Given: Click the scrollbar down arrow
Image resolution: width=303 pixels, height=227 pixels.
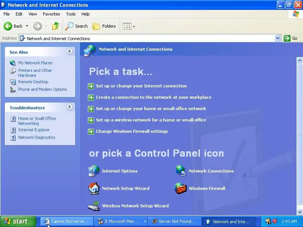Looking at the screenshot, I should (x=300, y=212).
